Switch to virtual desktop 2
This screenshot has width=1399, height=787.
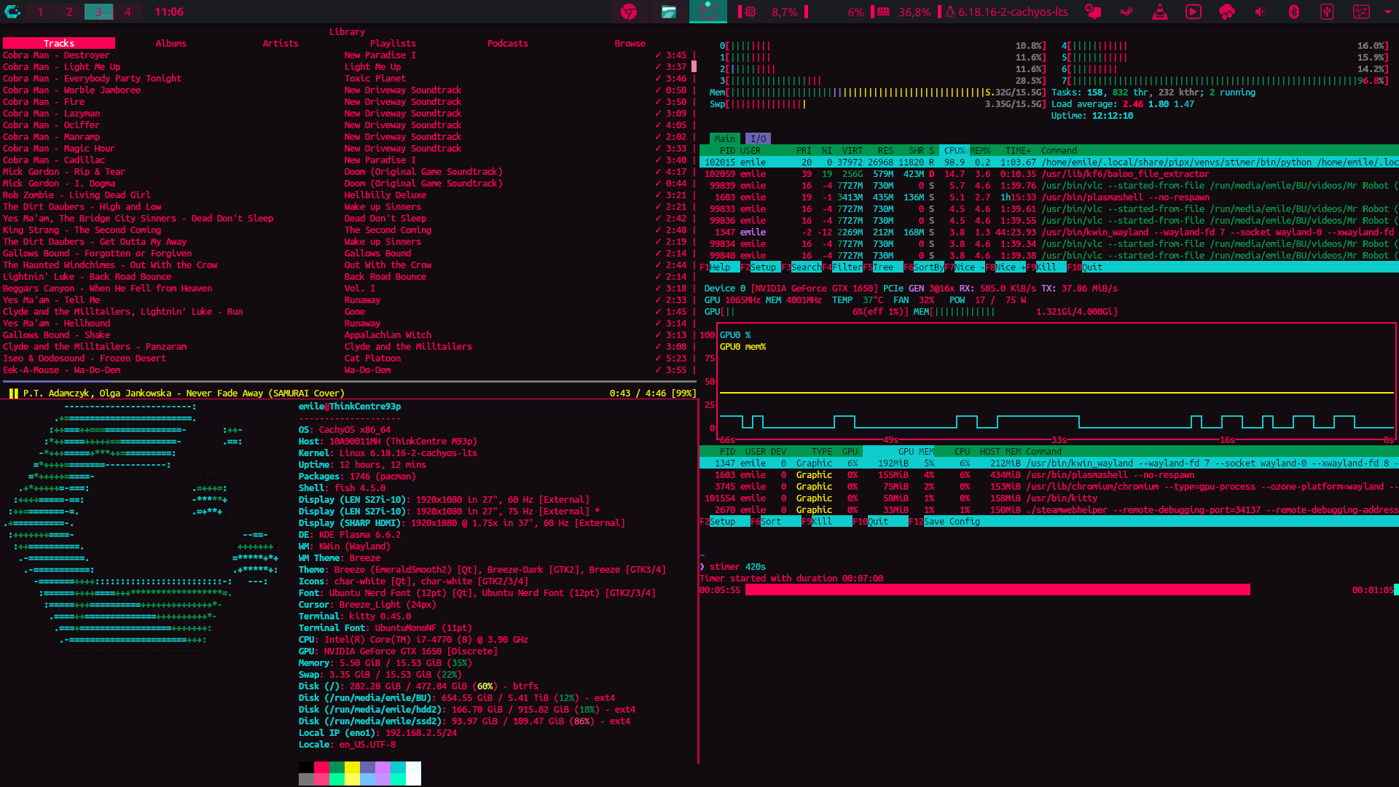coord(69,12)
